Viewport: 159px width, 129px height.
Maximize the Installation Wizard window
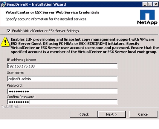click(150, 4)
